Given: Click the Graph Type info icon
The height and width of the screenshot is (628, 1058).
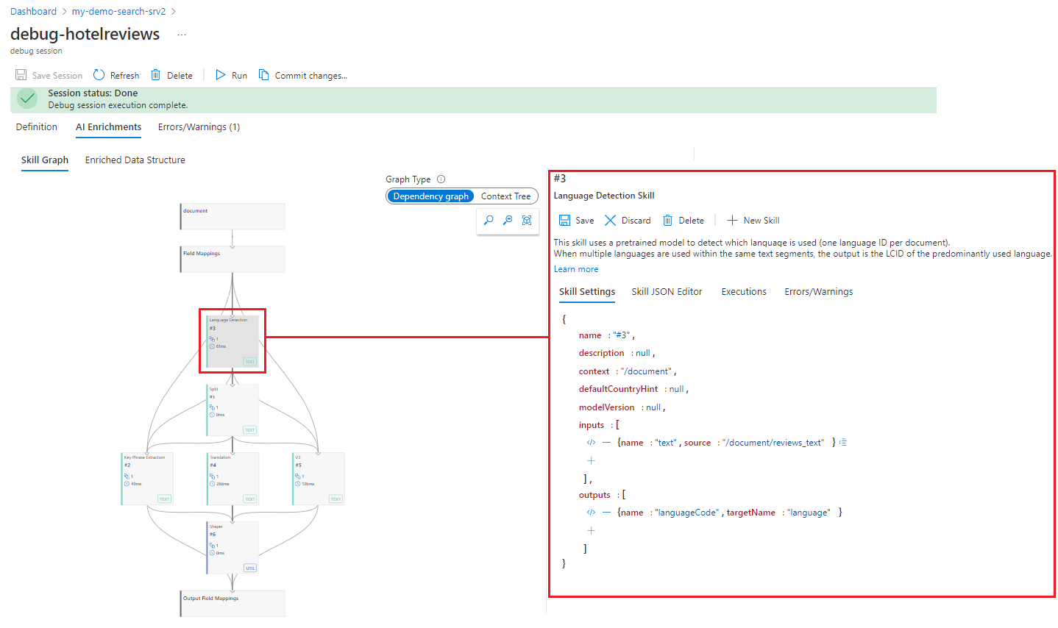Looking at the screenshot, I should 441,179.
